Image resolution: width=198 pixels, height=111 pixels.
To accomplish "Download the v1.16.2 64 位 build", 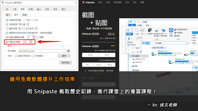I will pyautogui.click(x=110, y=65).
